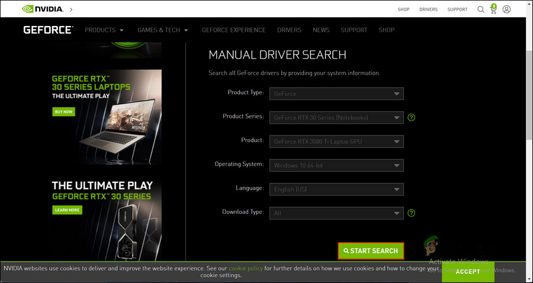The image size is (533, 283).
Task: Open the Download Type dropdown
Action: (336, 213)
